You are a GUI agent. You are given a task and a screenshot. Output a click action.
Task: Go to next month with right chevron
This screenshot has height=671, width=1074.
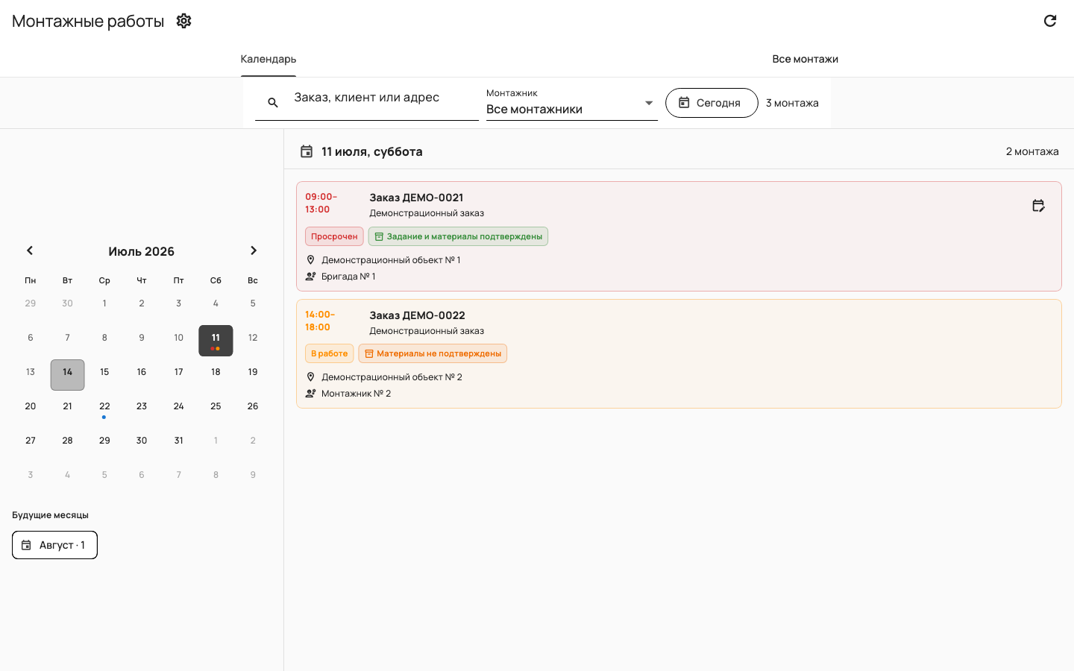pos(254,251)
